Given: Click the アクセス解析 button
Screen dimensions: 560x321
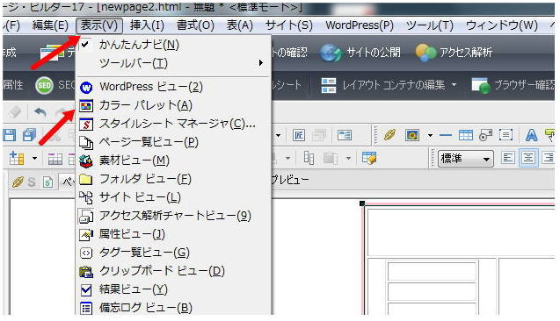Looking at the screenshot, I should [454, 53].
